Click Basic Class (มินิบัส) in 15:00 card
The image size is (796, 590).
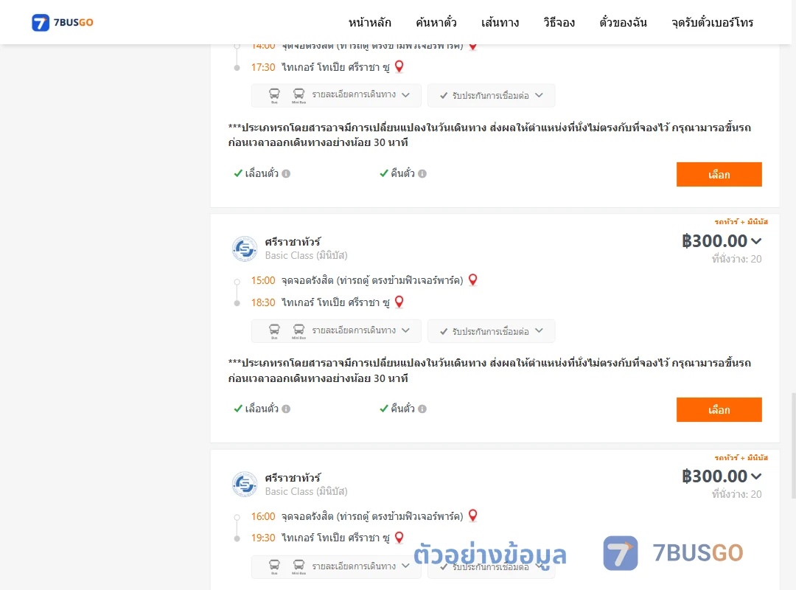(x=306, y=256)
